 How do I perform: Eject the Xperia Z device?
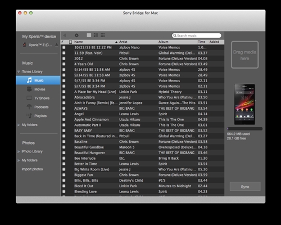tap(57, 45)
